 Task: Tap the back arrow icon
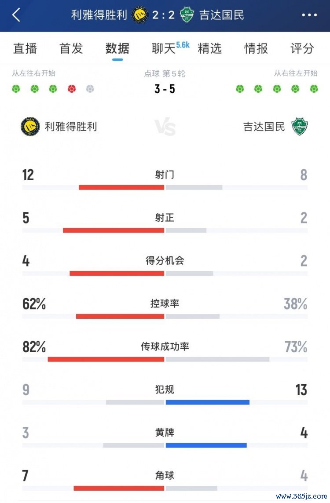[16, 15]
